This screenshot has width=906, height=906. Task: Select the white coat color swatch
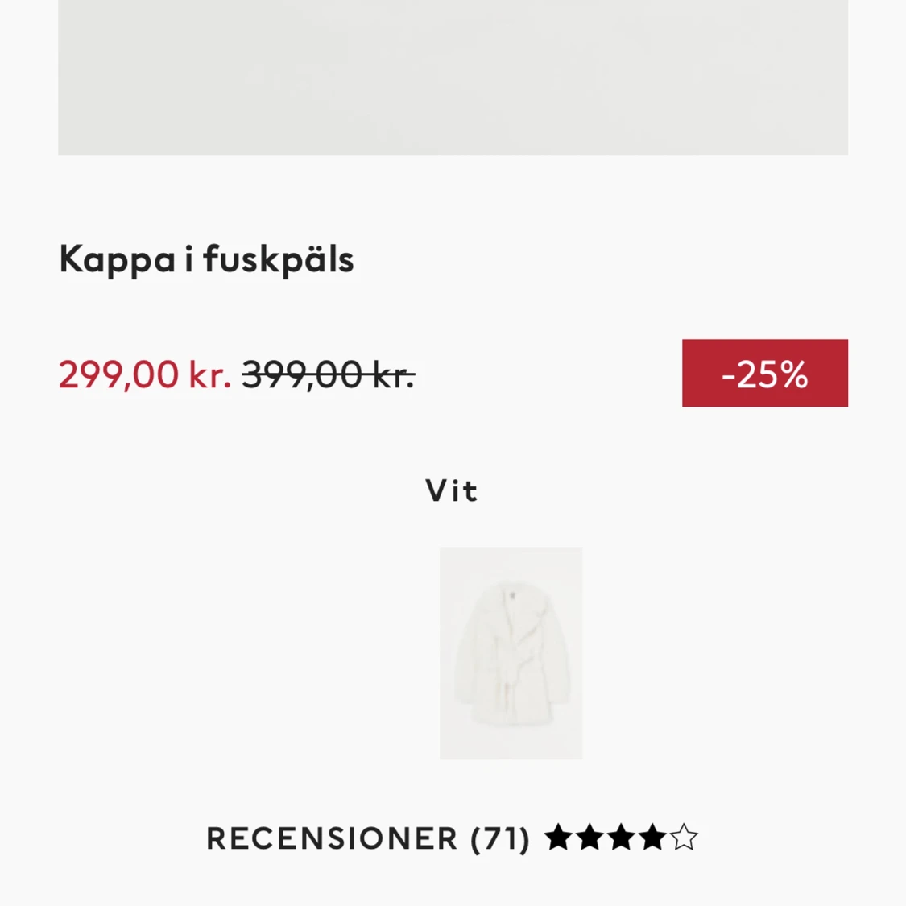coord(511,653)
